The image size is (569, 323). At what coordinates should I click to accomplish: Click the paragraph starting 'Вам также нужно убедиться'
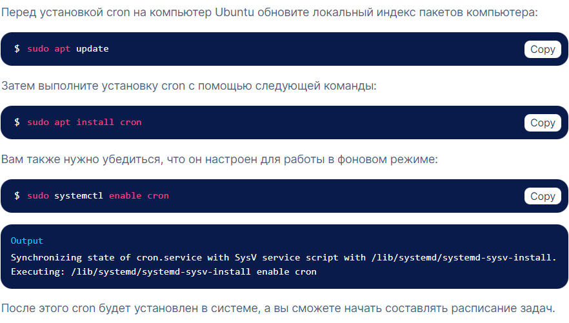click(x=219, y=159)
